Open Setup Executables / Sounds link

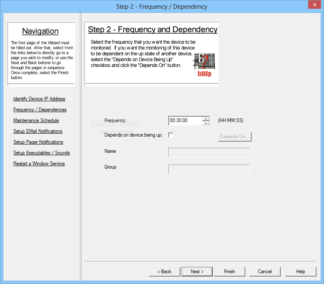(x=42, y=153)
